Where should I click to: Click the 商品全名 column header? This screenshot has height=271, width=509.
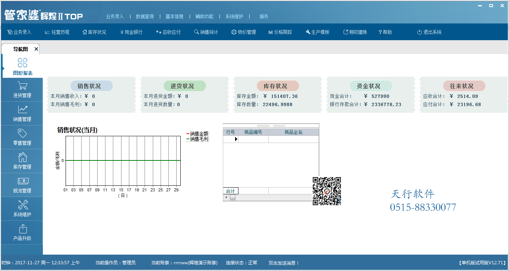click(294, 132)
